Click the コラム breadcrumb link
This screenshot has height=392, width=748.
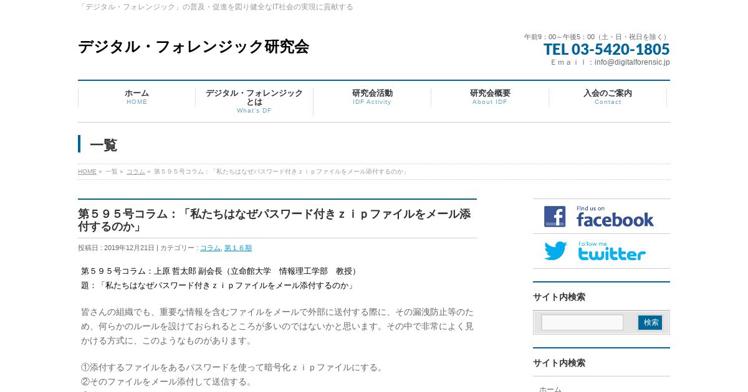point(136,172)
